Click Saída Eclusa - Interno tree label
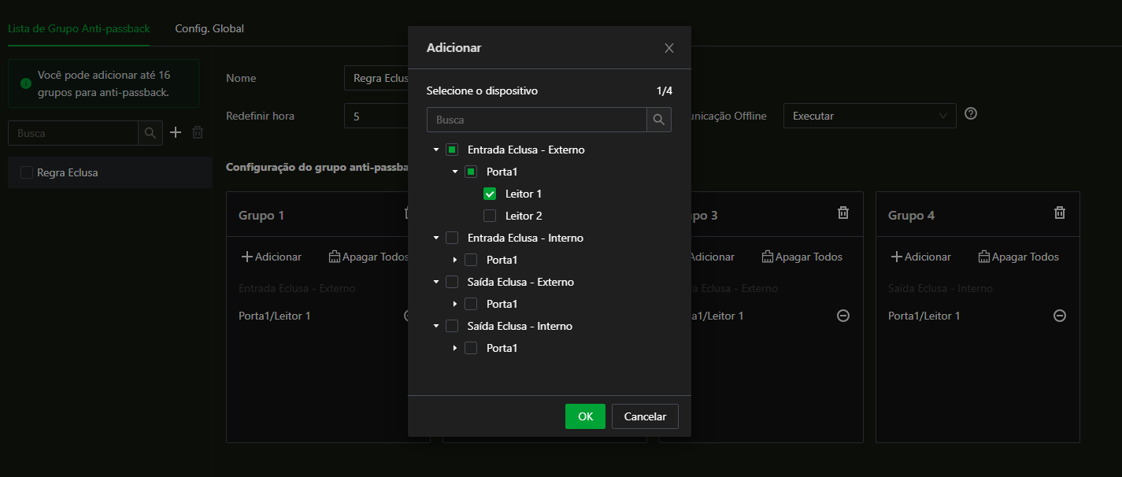The image size is (1122, 477). pyautogui.click(x=520, y=326)
